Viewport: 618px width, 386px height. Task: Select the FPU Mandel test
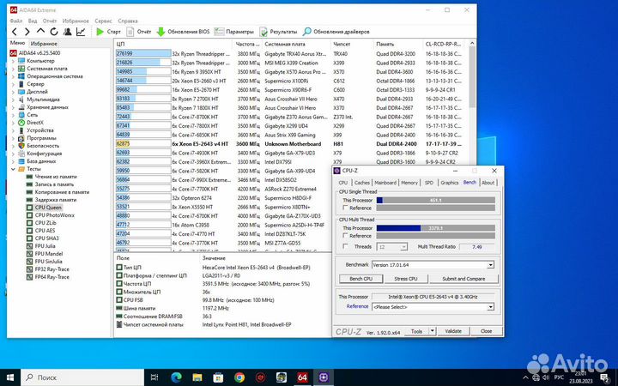tap(48, 254)
